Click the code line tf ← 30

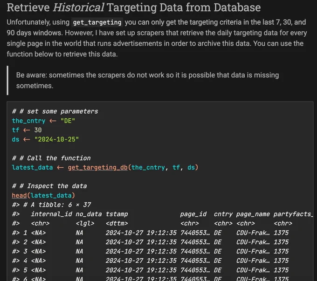coord(27,130)
